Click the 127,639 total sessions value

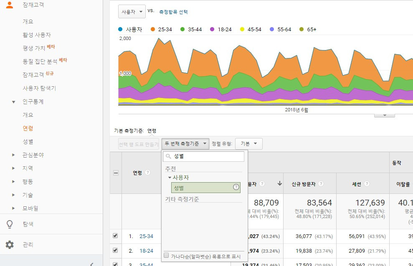(370, 203)
